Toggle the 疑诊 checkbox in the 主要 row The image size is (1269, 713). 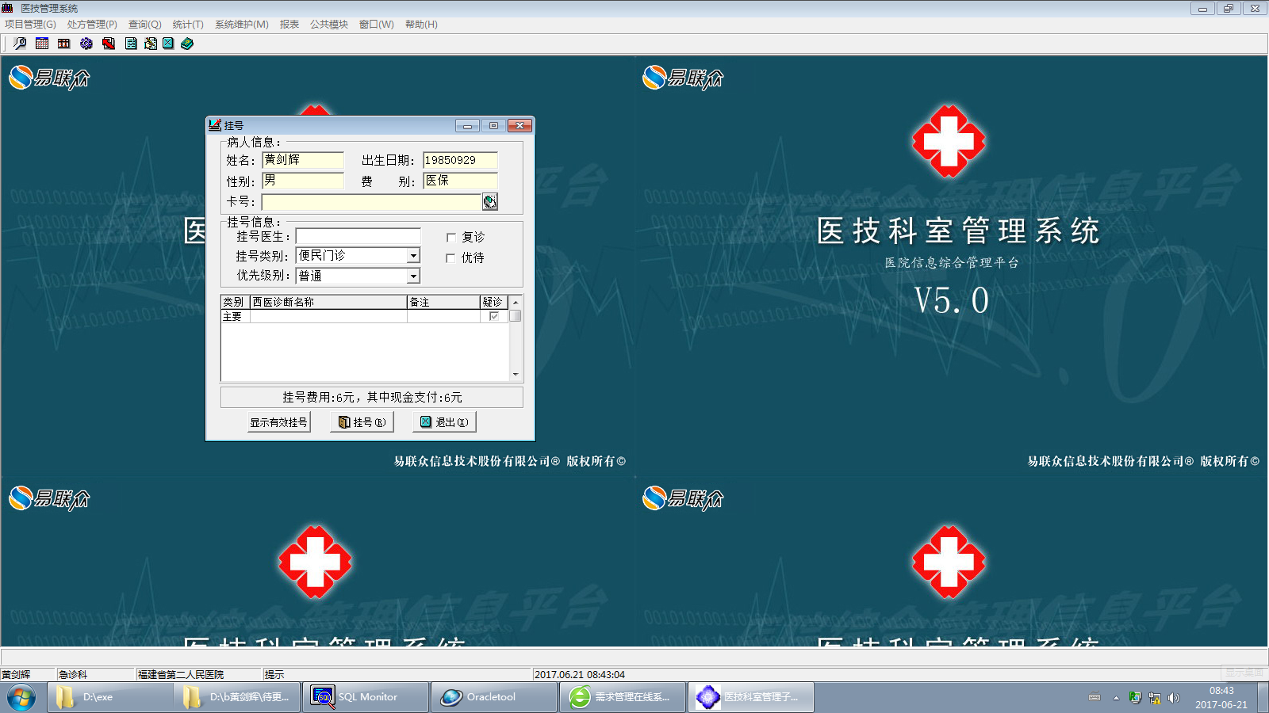point(494,316)
